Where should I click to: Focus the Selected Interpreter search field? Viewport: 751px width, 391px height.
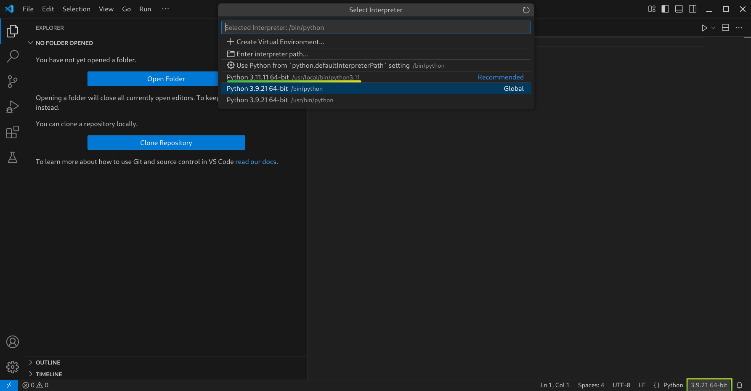pos(376,27)
